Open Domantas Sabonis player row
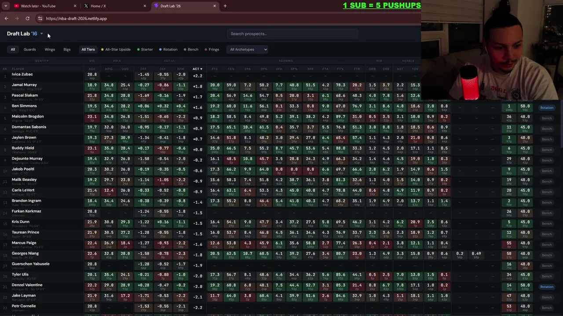The width and height of the screenshot is (563, 316). tap(281, 129)
